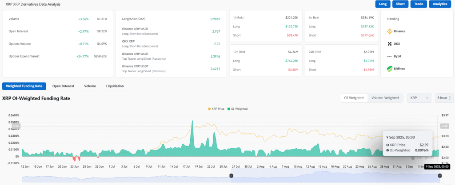Select the OI-Weighted toggle option
Viewport: 455px width, 185px height.
(354, 98)
